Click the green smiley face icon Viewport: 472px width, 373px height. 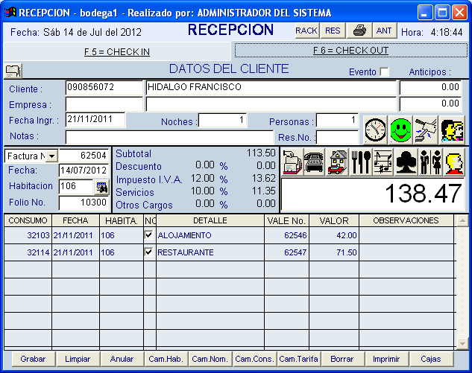point(401,130)
